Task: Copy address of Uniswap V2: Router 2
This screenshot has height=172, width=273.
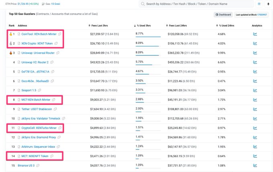Action: [52, 62]
